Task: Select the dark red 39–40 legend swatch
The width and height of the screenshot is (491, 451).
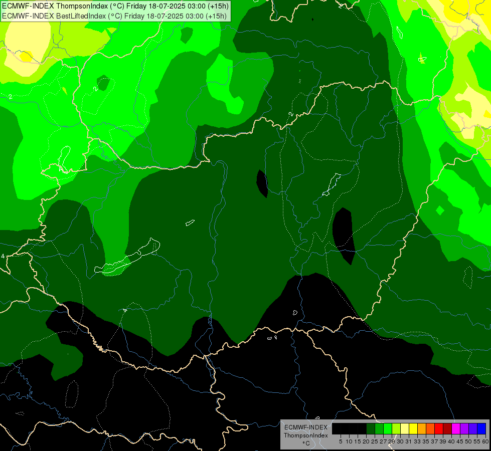Action: tap(447, 428)
